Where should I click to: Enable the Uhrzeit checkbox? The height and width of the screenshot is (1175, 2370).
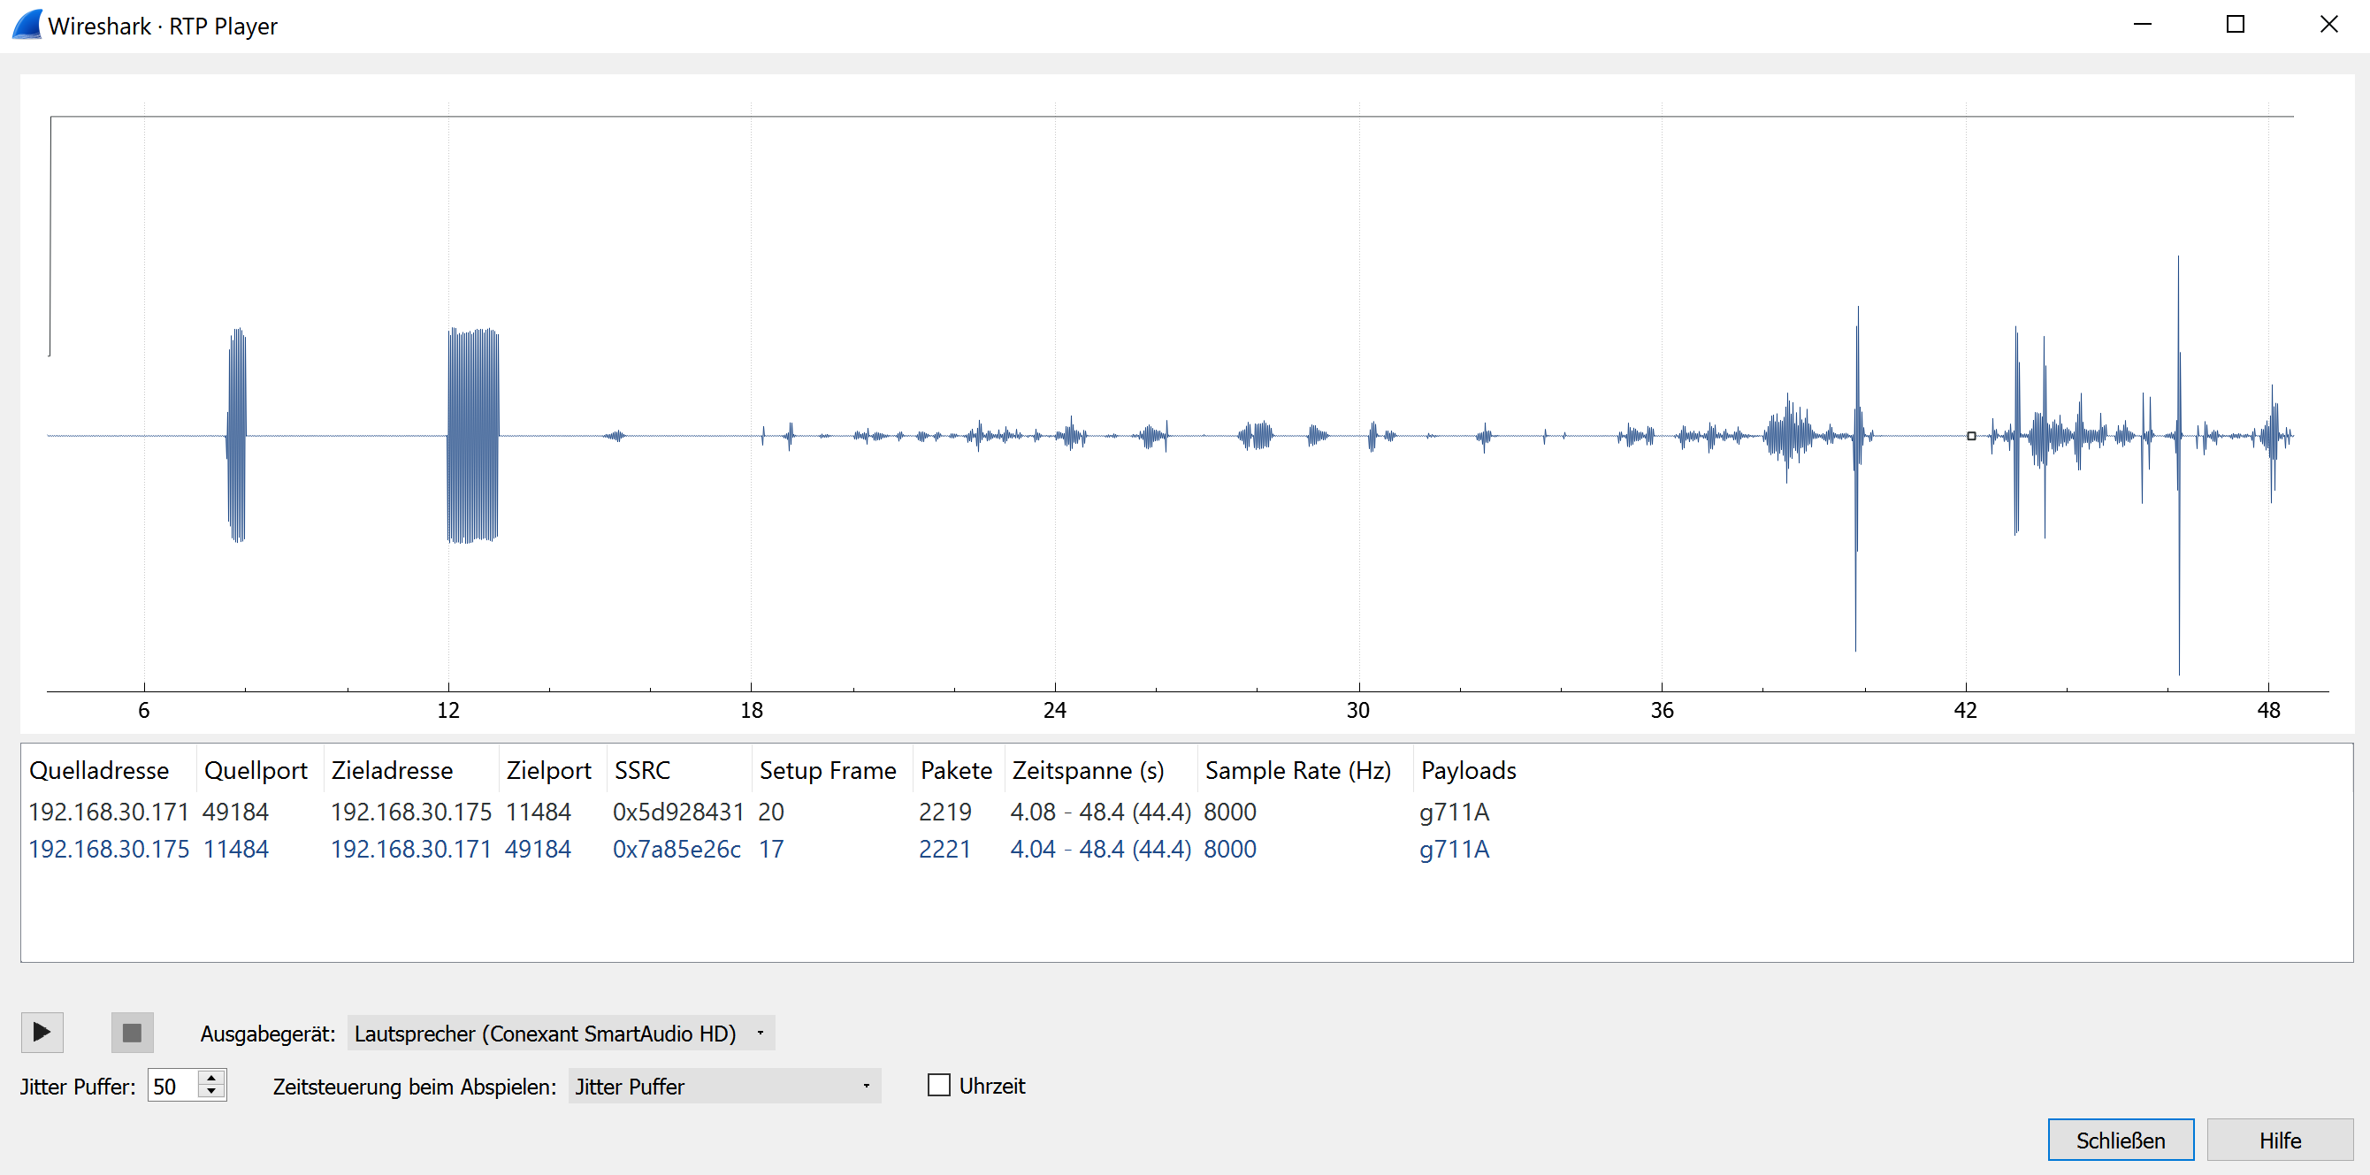(x=938, y=1086)
